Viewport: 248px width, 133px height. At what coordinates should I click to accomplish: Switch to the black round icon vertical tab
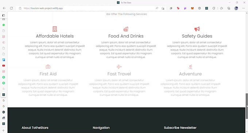[4, 112]
